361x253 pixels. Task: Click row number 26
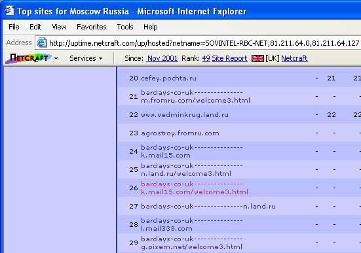[x=134, y=188]
